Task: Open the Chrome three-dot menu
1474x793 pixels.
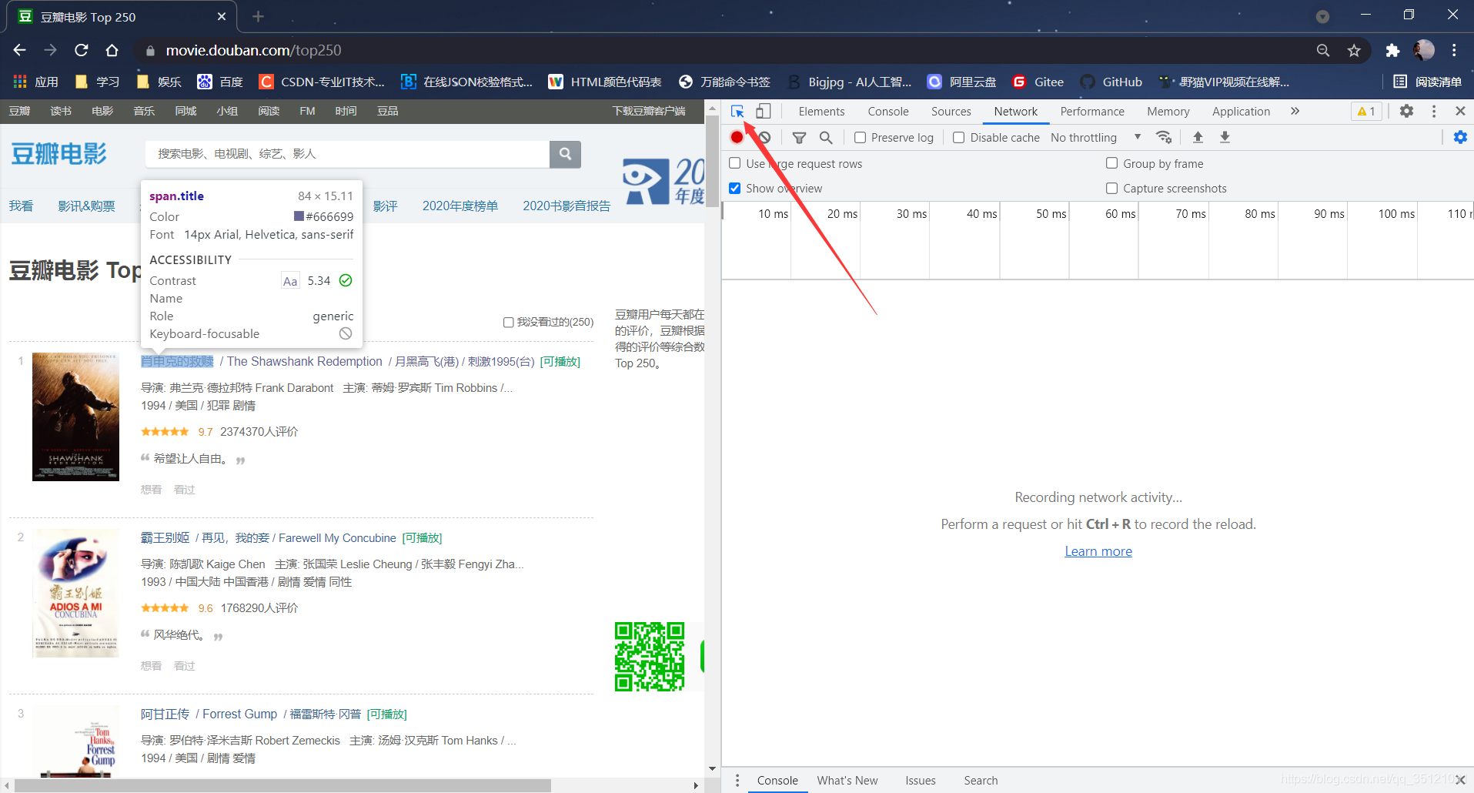Action: (x=1454, y=50)
